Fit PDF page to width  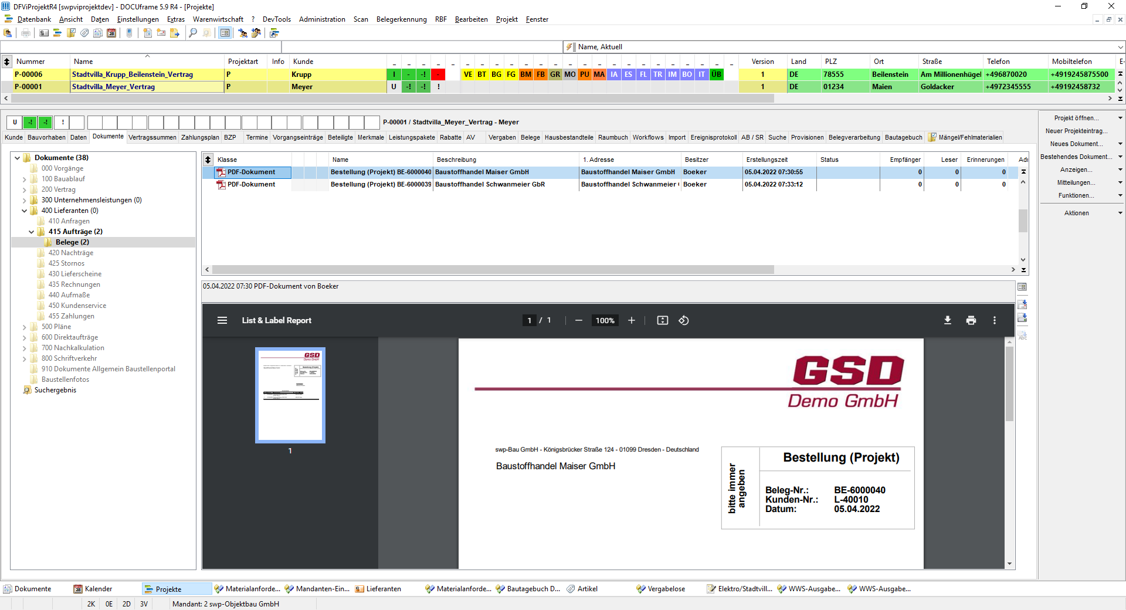(663, 320)
